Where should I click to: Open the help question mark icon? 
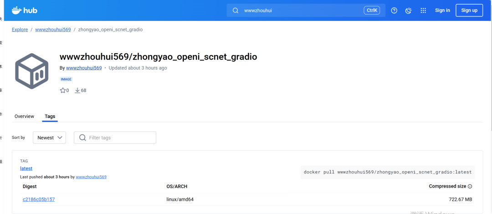394,10
